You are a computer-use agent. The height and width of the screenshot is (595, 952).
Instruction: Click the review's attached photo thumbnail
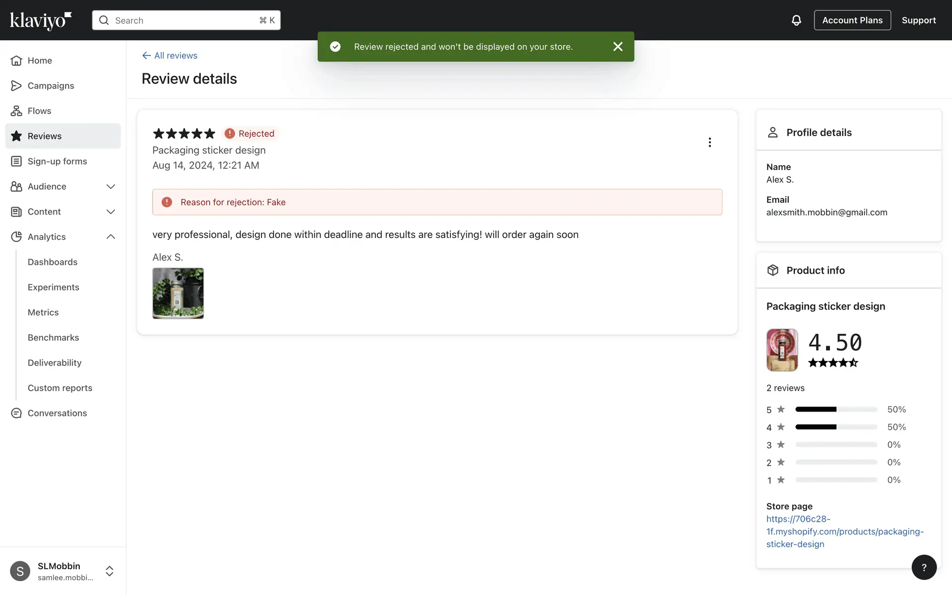click(x=178, y=293)
